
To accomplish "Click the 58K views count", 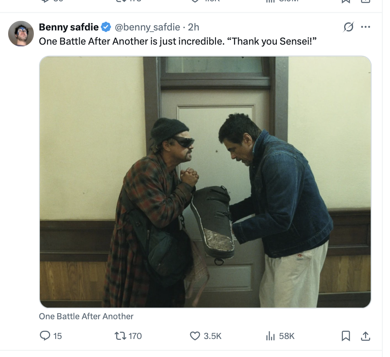I will [x=287, y=336].
